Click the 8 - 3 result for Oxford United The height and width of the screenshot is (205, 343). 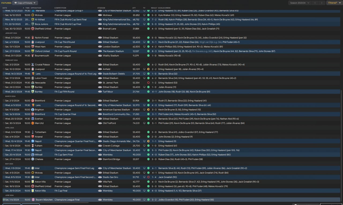(x=154, y=51)
